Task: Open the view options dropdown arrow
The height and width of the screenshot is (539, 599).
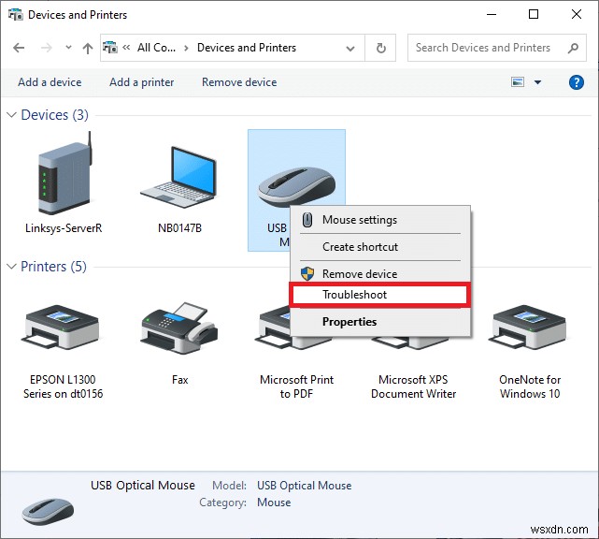Action: (x=537, y=82)
